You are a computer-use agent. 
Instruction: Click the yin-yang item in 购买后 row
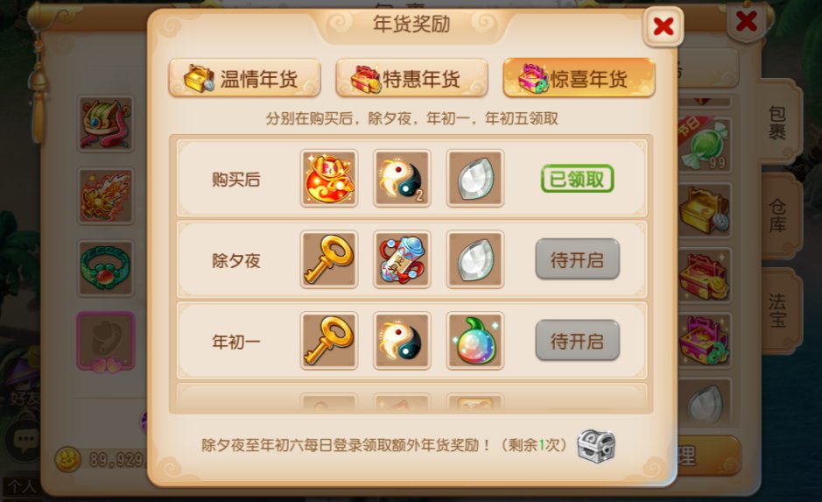click(402, 179)
